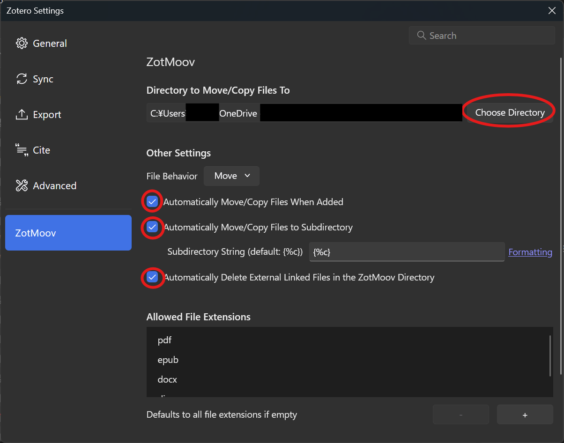Click the plus add extension button
The image size is (564, 443).
(x=525, y=415)
